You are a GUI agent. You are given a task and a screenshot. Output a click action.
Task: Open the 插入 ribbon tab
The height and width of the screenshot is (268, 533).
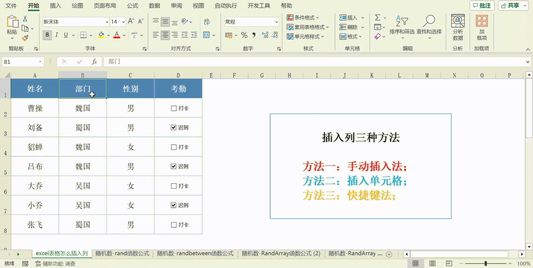coord(55,6)
